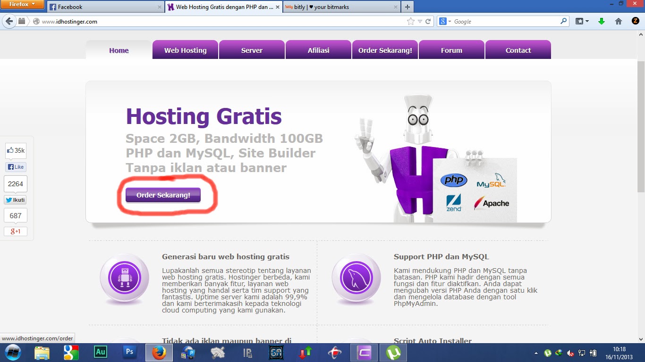Open the purple C app in the taskbar

pos(364,353)
